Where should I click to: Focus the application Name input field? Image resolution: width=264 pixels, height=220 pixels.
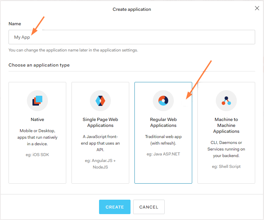point(132,37)
